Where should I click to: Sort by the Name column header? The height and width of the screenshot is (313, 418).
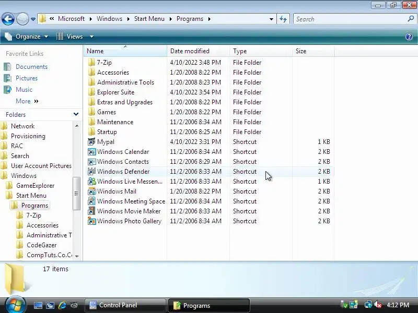pyautogui.click(x=125, y=51)
